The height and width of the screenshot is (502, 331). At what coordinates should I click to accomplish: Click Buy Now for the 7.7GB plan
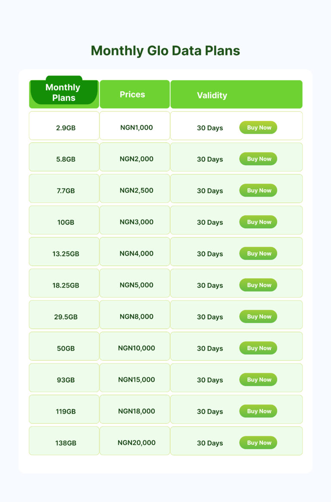(x=258, y=190)
